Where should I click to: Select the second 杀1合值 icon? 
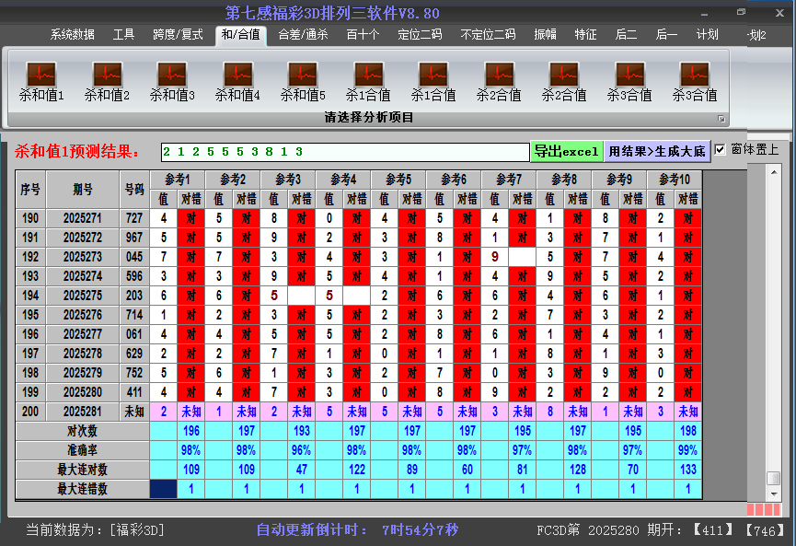point(433,78)
